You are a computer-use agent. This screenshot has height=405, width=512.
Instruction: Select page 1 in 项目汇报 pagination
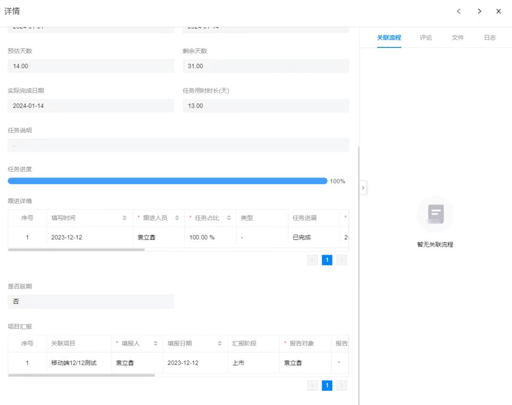coord(327,386)
